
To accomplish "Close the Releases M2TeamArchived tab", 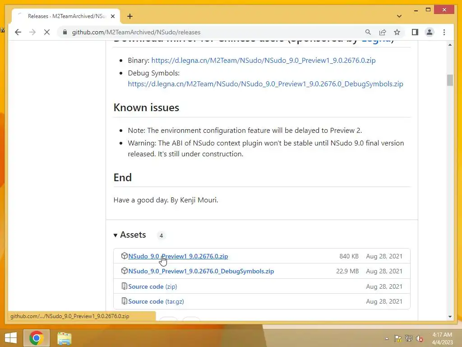I will coord(112,16).
